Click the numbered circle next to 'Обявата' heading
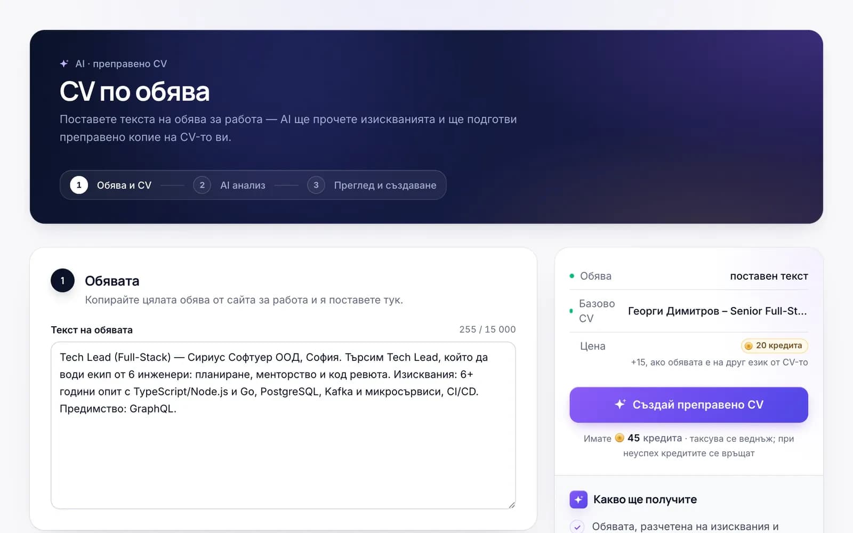 pos(62,280)
